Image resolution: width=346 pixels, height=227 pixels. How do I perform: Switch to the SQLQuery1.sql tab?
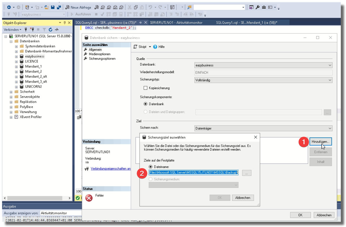246,22
